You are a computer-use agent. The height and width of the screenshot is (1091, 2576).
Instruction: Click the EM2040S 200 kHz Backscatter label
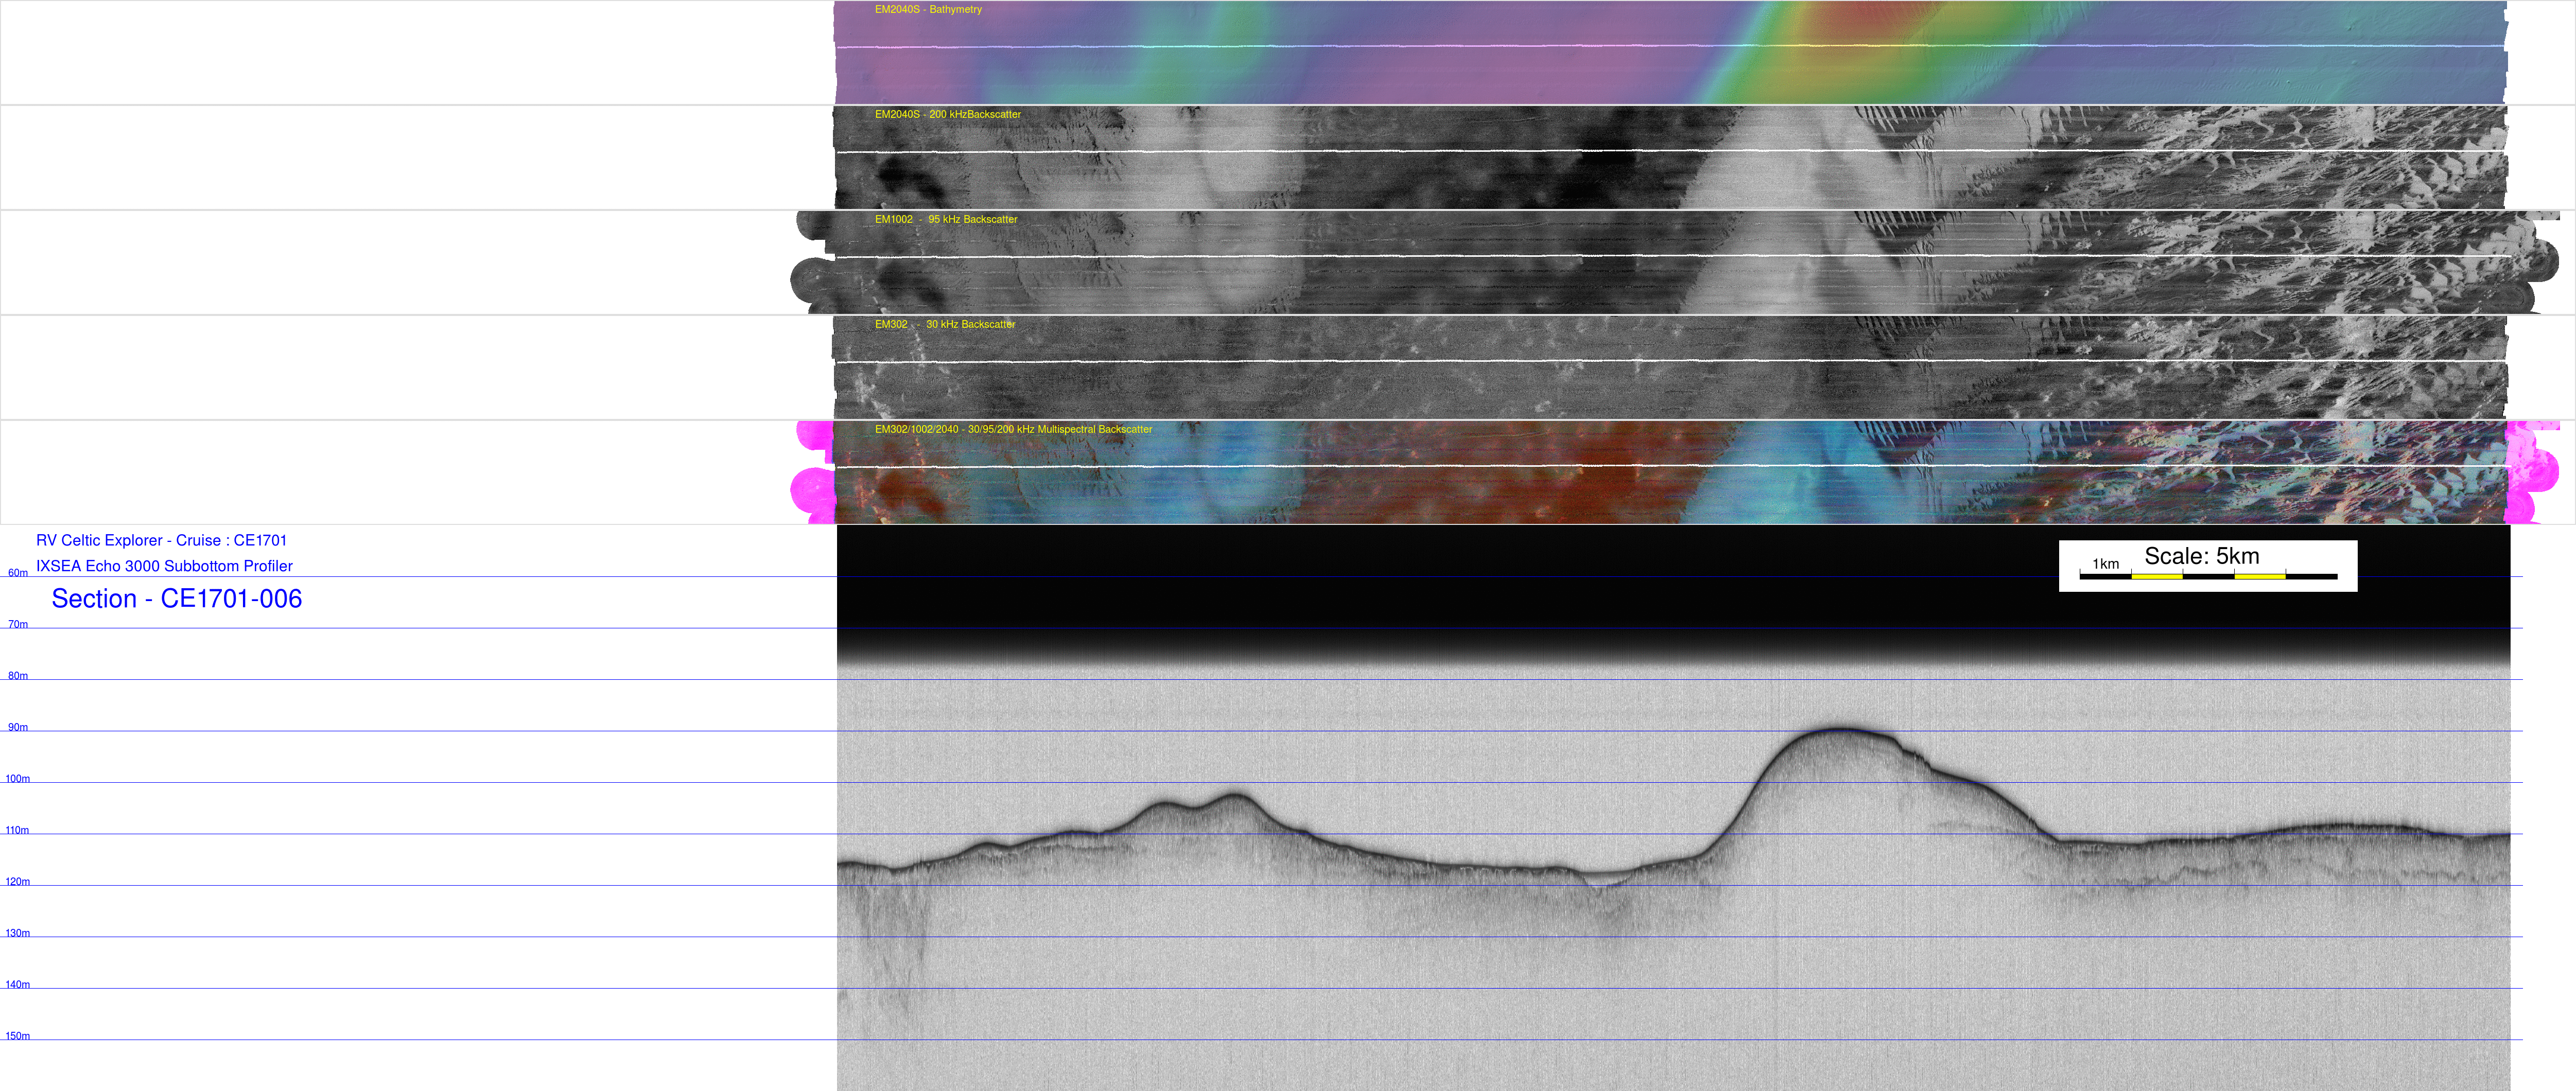[947, 115]
